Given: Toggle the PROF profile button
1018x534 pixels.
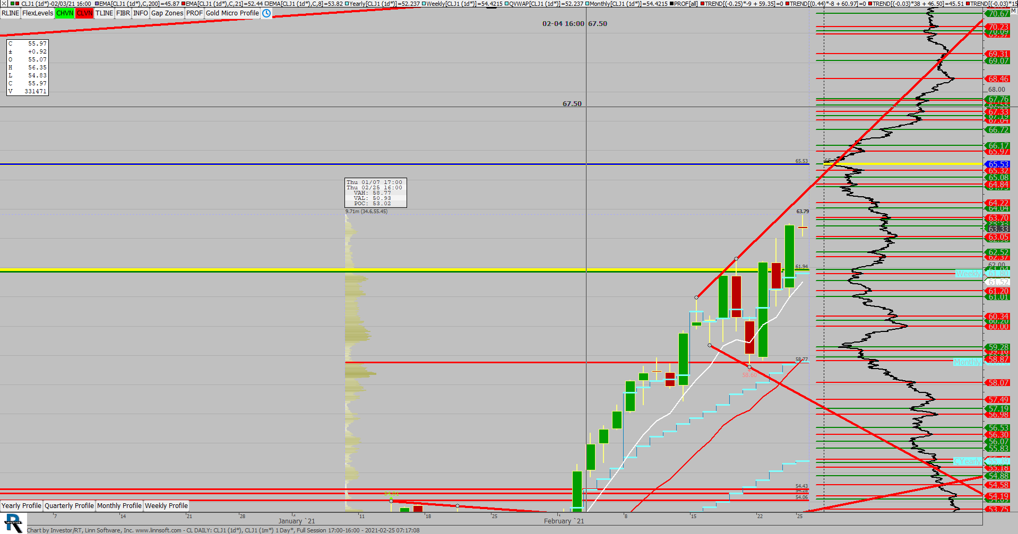Looking at the screenshot, I should [x=194, y=13].
